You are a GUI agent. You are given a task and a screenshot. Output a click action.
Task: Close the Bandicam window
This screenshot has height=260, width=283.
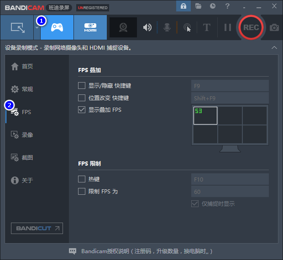pyautogui.click(x=274, y=6)
